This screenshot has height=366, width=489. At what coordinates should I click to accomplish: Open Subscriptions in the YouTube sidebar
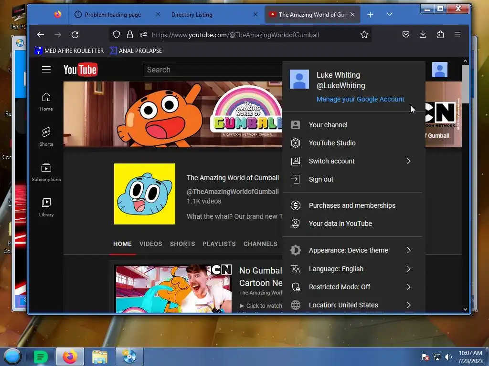point(46,172)
